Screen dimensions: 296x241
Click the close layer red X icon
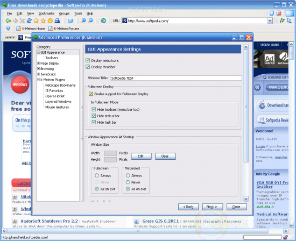[x=279, y=13]
